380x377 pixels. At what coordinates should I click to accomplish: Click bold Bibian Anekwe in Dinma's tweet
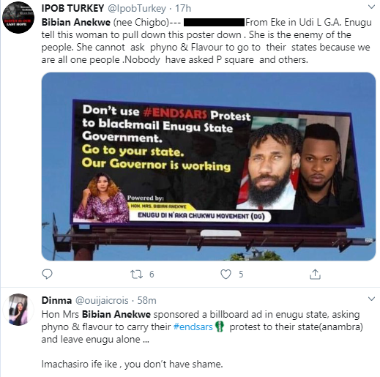pyautogui.click(x=116, y=314)
